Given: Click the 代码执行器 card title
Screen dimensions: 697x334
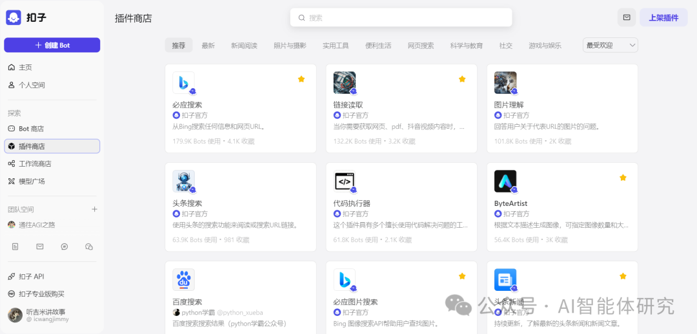Looking at the screenshot, I should coord(352,203).
